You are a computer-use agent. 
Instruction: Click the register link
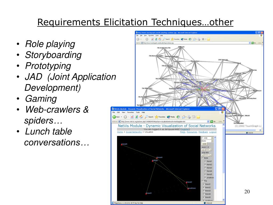(185, 129)
